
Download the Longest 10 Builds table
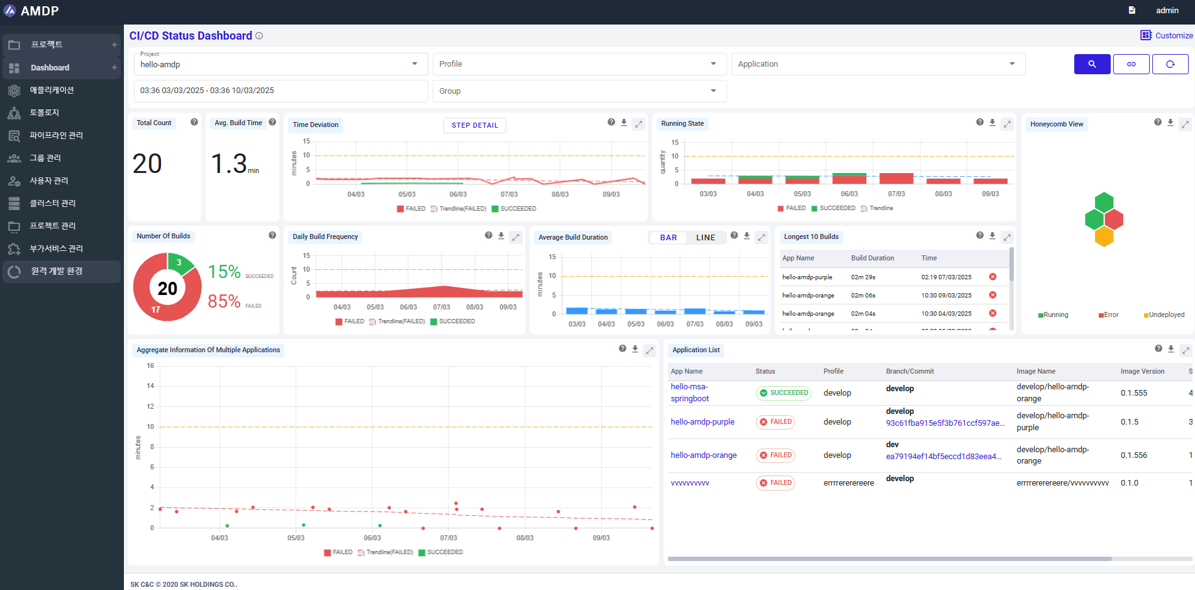point(992,236)
